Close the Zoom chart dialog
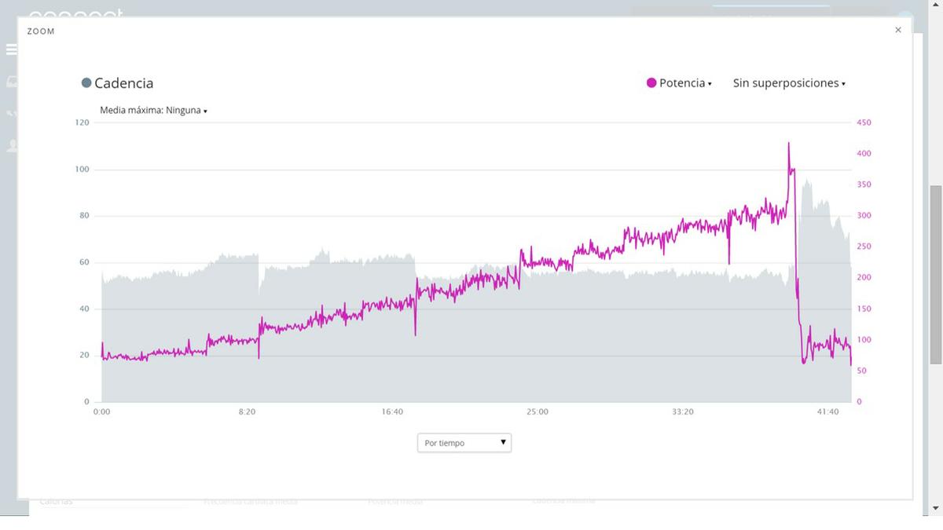 898,30
